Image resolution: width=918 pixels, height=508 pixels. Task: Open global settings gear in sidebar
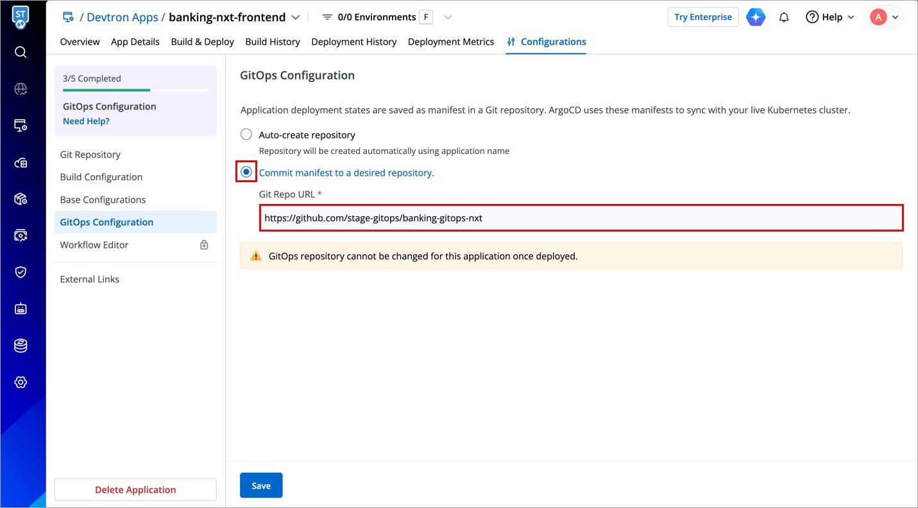[21, 382]
